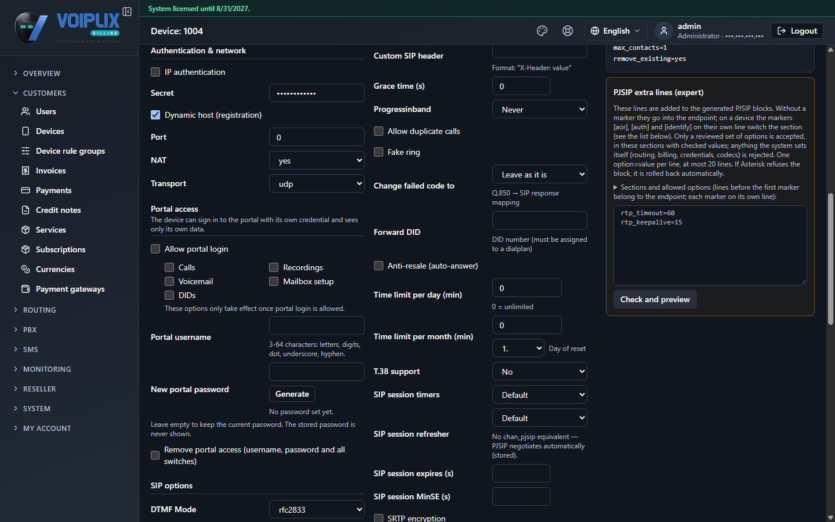Open the theme palette icon
835x522 pixels.
[x=542, y=31]
